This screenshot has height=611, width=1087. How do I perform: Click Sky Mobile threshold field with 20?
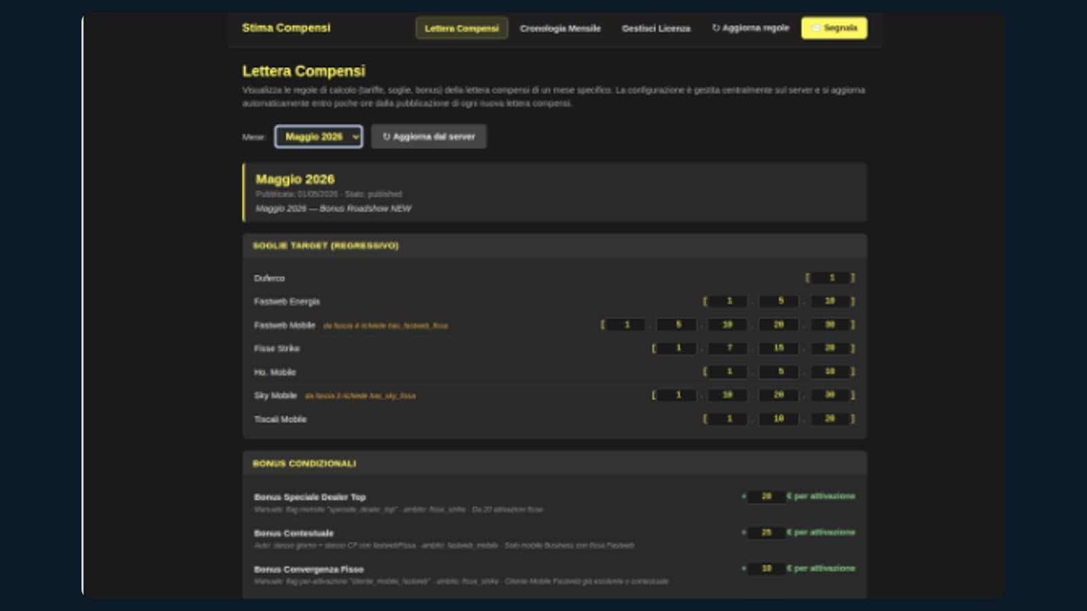[780, 394]
